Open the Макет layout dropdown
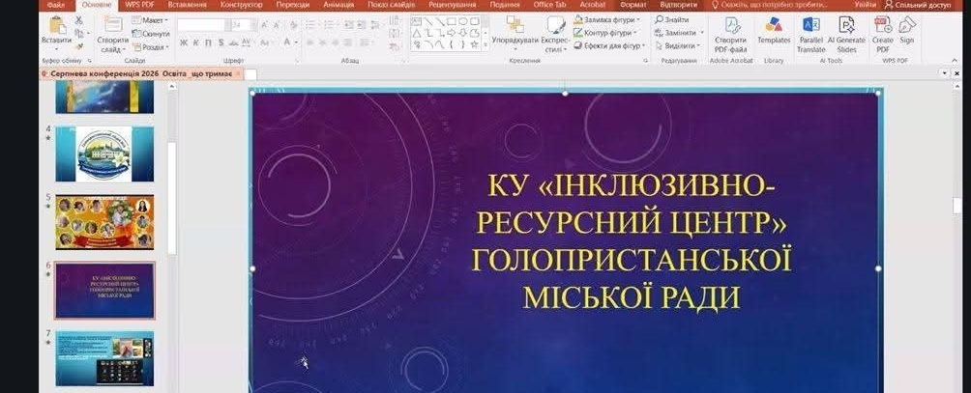The height and width of the screenshot is (393, 971). click(151, 20)
